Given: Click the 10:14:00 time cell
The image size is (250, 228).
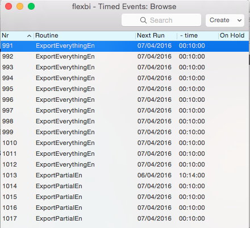Looking at the screenshot, I should [x=192, y=175].
